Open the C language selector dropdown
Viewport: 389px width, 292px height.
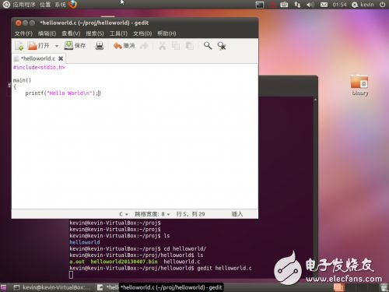pyautogui.click(x=124, y=214)
